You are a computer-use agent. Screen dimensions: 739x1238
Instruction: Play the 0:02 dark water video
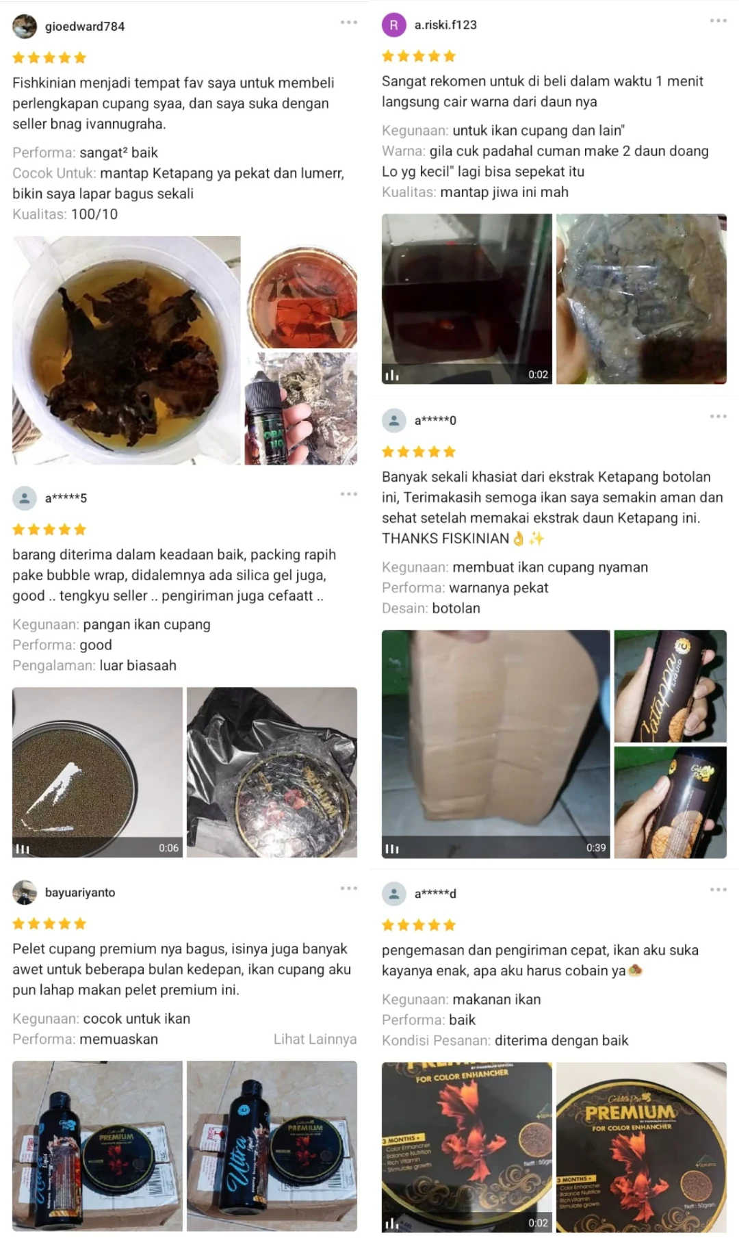(467, 299)
